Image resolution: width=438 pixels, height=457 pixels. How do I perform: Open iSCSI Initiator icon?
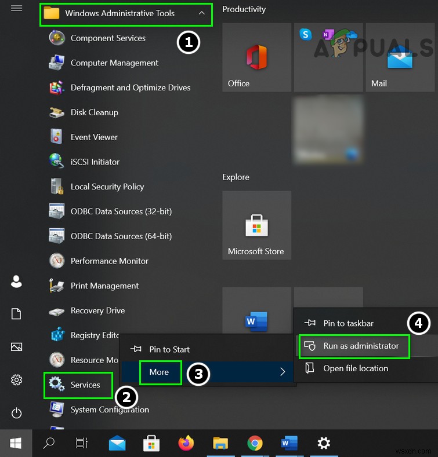(x=57, y=161)
